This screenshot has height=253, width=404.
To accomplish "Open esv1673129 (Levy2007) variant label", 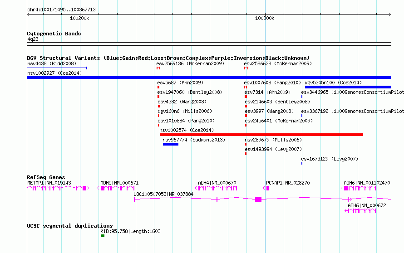I will pyautogui.click(x=330, y=159).
